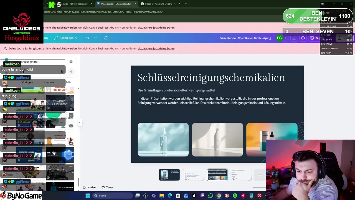Select the Medical mask template
The width and height of the screenshot is (355, 200).
[60, 155]
